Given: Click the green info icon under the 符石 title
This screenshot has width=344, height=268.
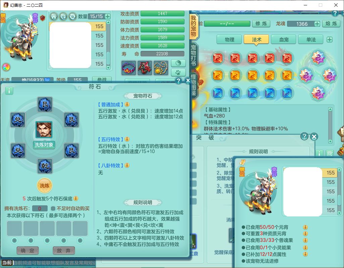Looking at the screenshot, I should point(9,91).
